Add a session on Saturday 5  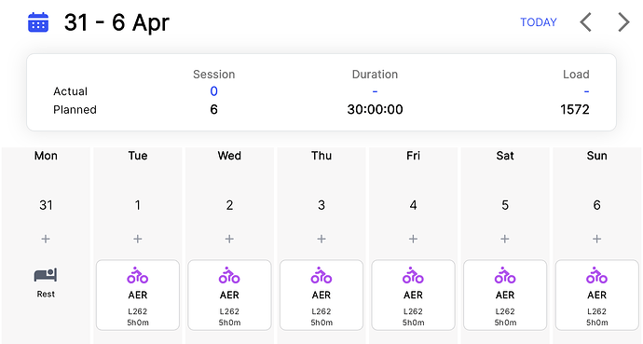click(x=505, y=239)
